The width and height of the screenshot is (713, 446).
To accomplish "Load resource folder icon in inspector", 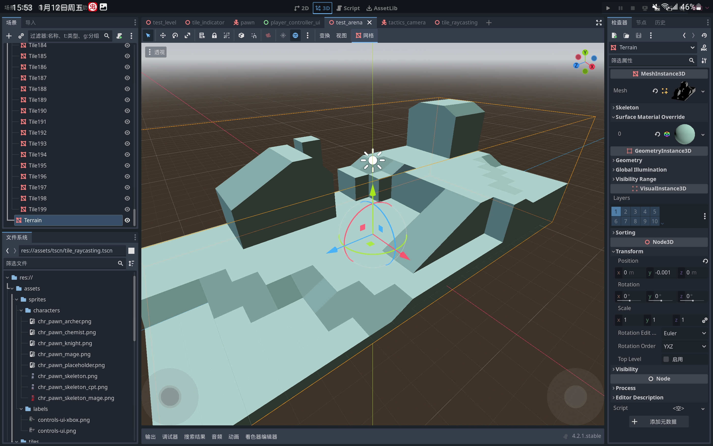I will [x=626, y=35].
